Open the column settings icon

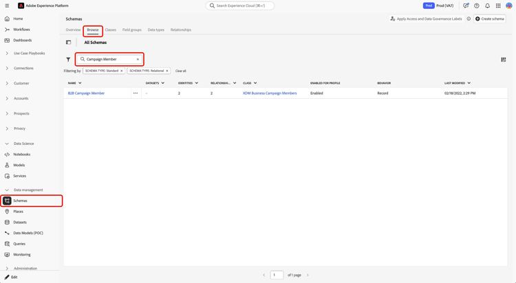click(x=503, y=60)
